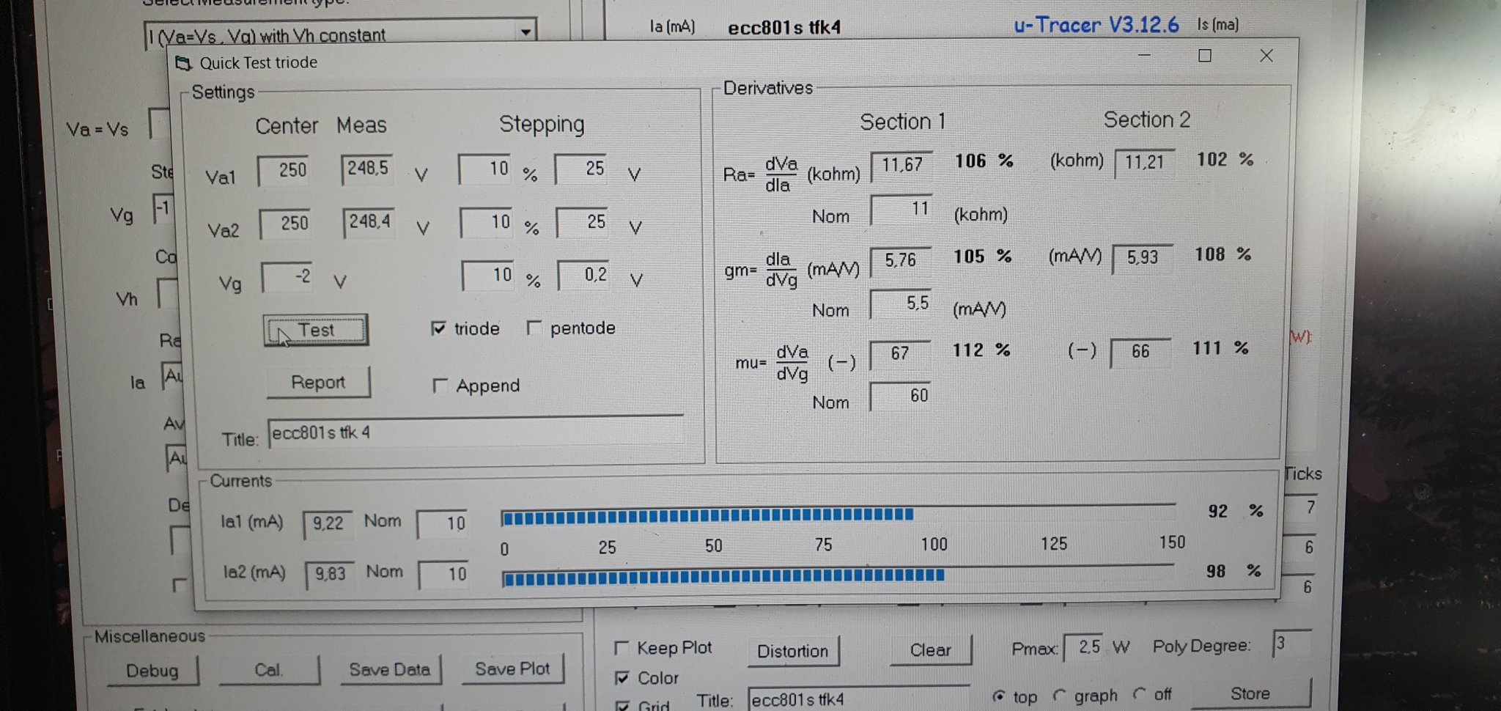Click Section 1 Ra value 11,67

tap(901, 166)
